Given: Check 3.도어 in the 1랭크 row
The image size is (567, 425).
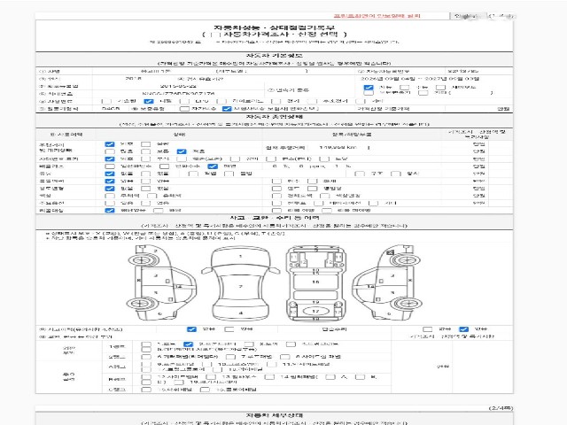Looking at the screenshot, I should pos(249,344).
